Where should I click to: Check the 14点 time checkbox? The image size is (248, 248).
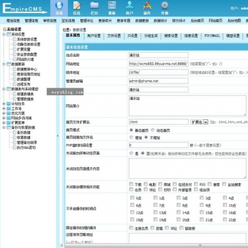click(179, 212)
